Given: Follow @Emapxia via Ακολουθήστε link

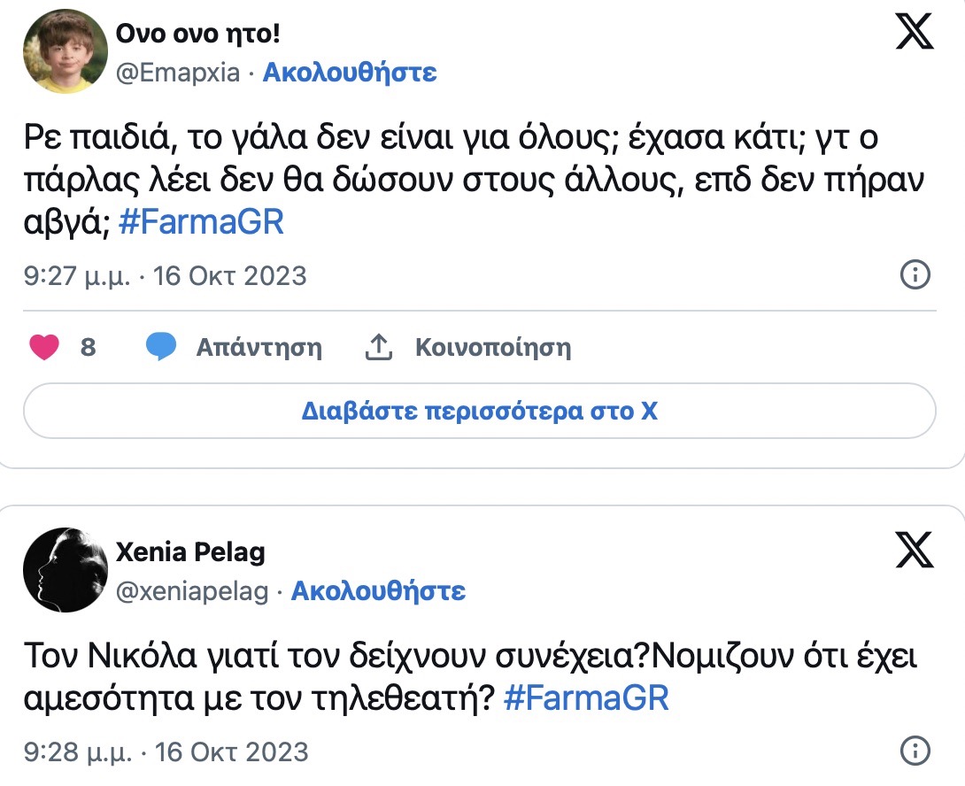Looking at the screenshot, I should 350,72.
